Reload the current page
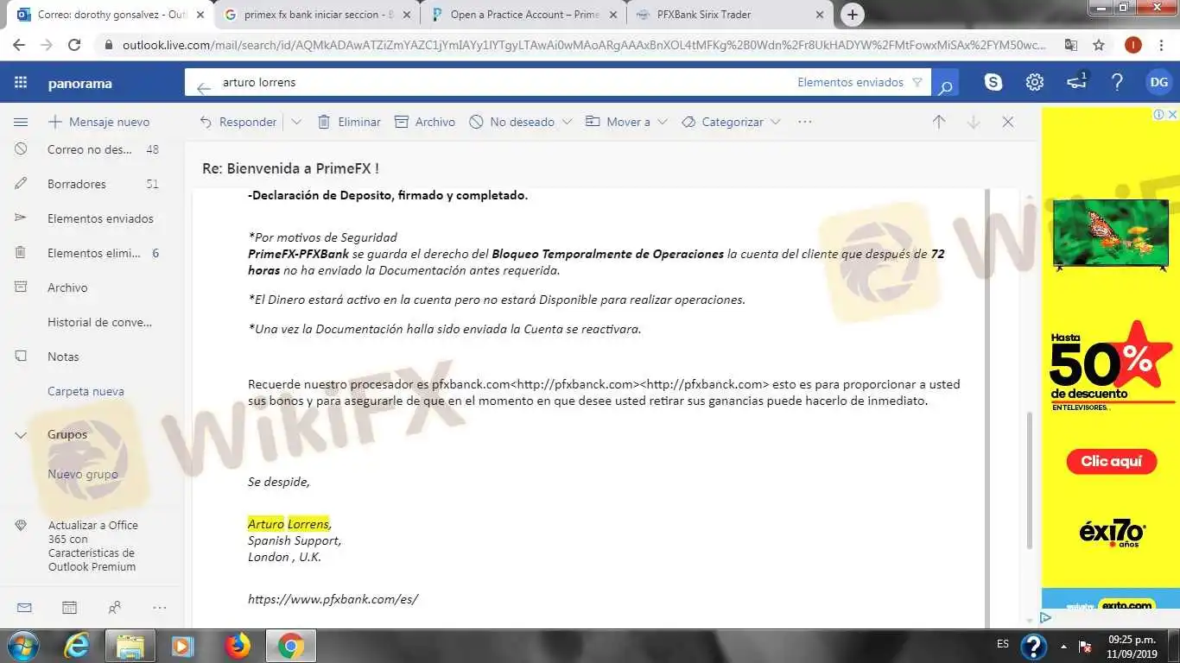 coord(74,45)
